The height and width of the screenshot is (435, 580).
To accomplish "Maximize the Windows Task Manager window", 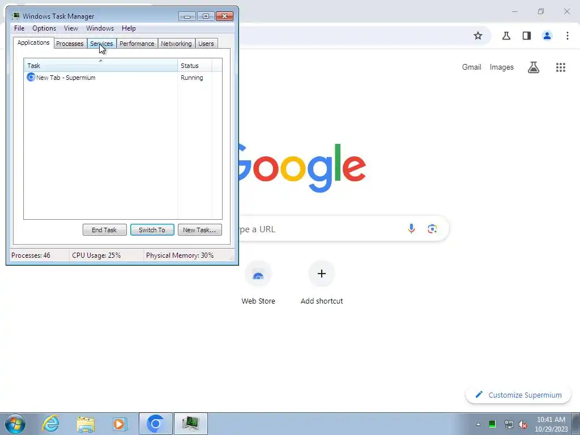I will (x=206, y=16).
